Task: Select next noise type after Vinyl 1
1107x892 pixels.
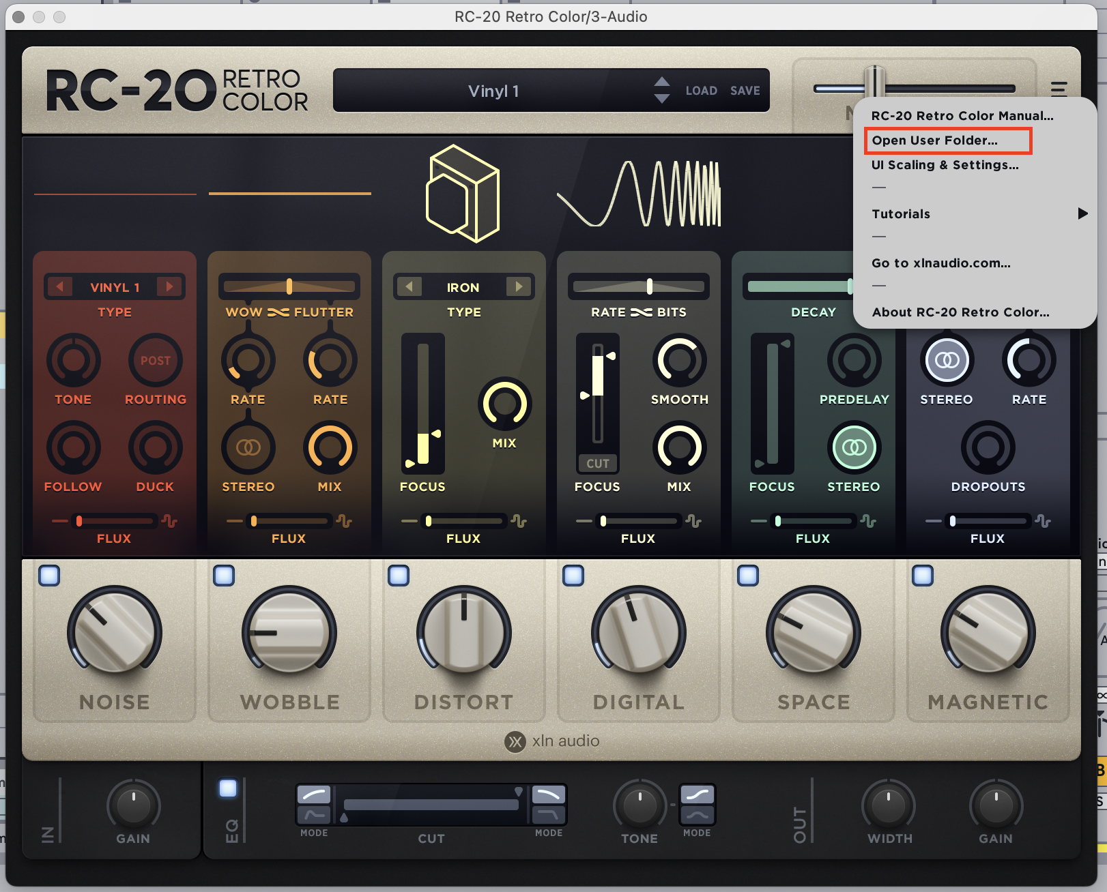Action: pyautogui.click(x=169, y=287)
